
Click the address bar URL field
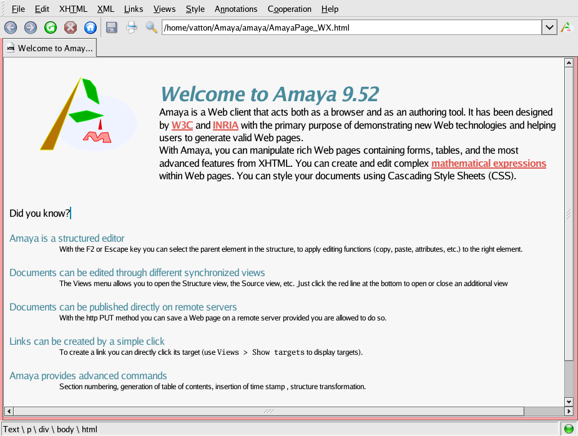coord(351,27)
